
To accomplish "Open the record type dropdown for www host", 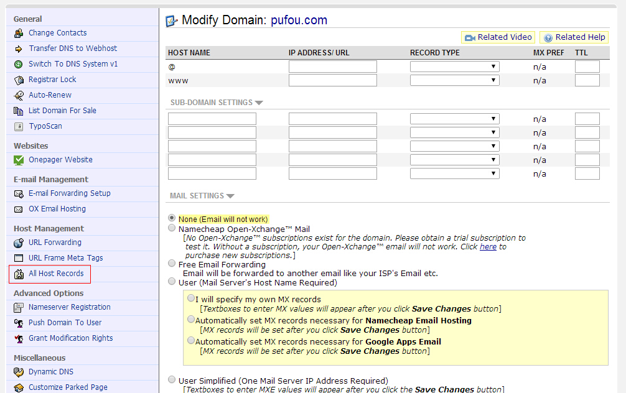I will pos(454,80).
